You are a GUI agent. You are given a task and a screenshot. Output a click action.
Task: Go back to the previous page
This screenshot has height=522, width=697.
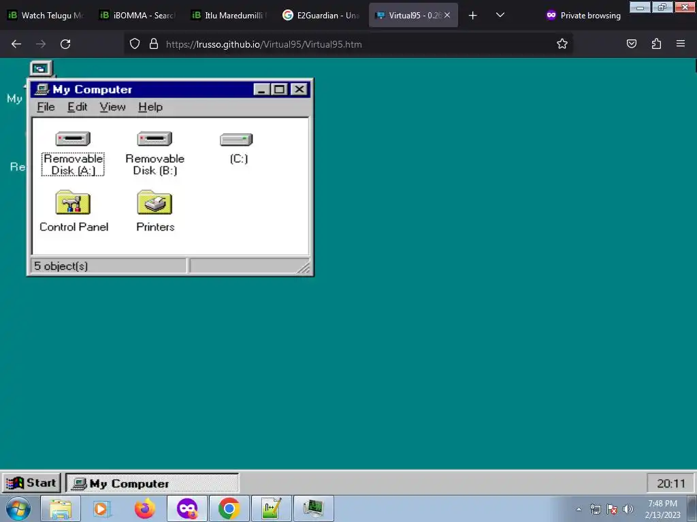[16, 44]
